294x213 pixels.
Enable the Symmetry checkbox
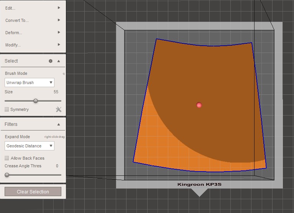(7, 109)
